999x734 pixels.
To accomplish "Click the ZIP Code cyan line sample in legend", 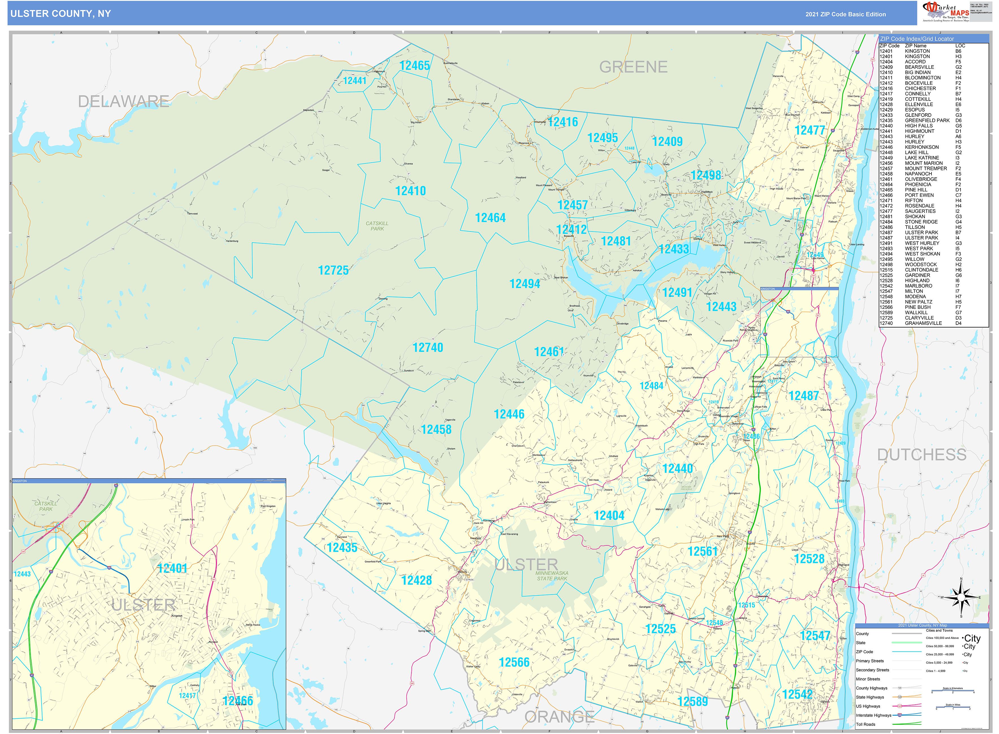I will (907, 652).
